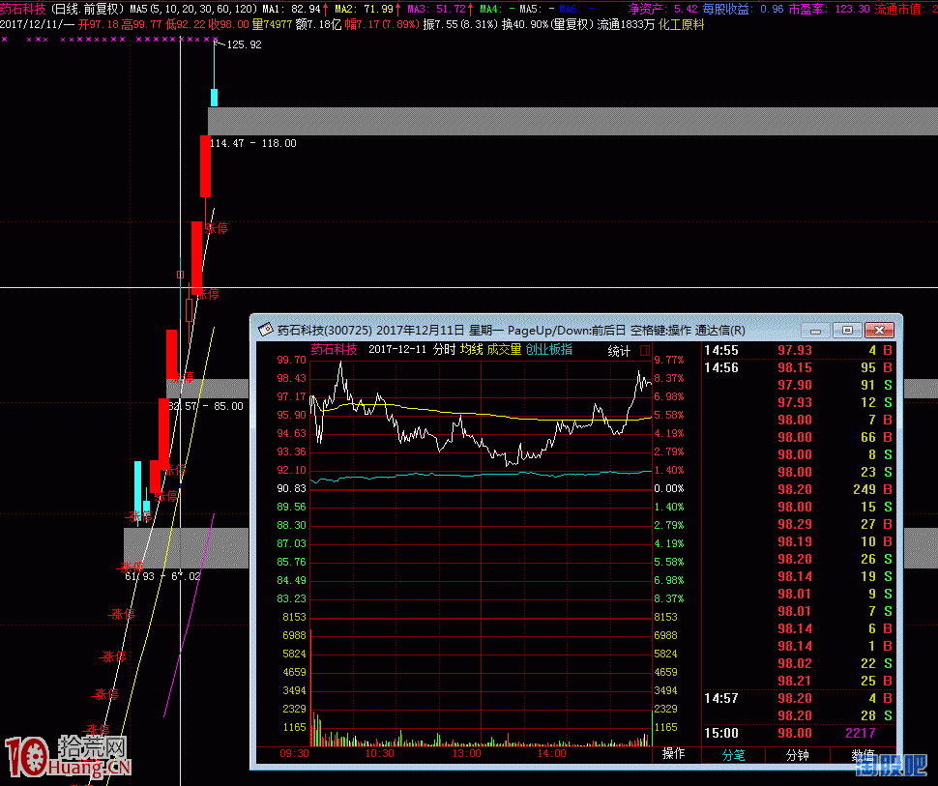Click the MA1: 82.94 indicator value
938x786 pixels.
pyautogui.click(x=291, y=9)
